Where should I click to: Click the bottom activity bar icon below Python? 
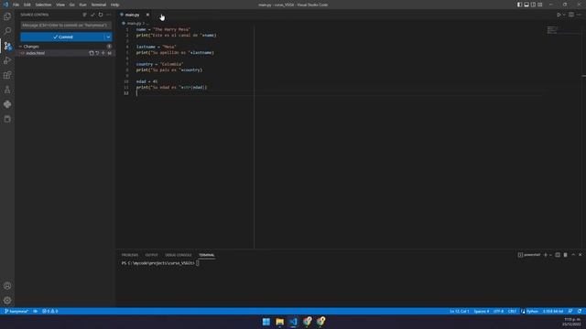(x=7, y=119)
